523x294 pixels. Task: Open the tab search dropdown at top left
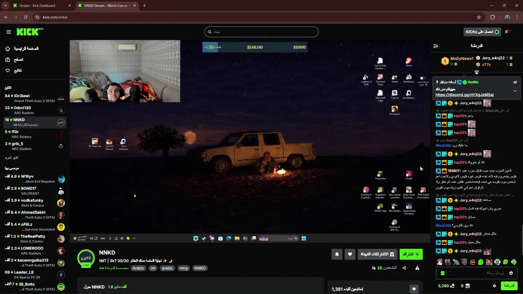coord(5,6)
